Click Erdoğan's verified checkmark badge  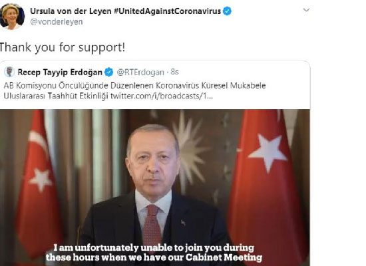click(108, 72)
